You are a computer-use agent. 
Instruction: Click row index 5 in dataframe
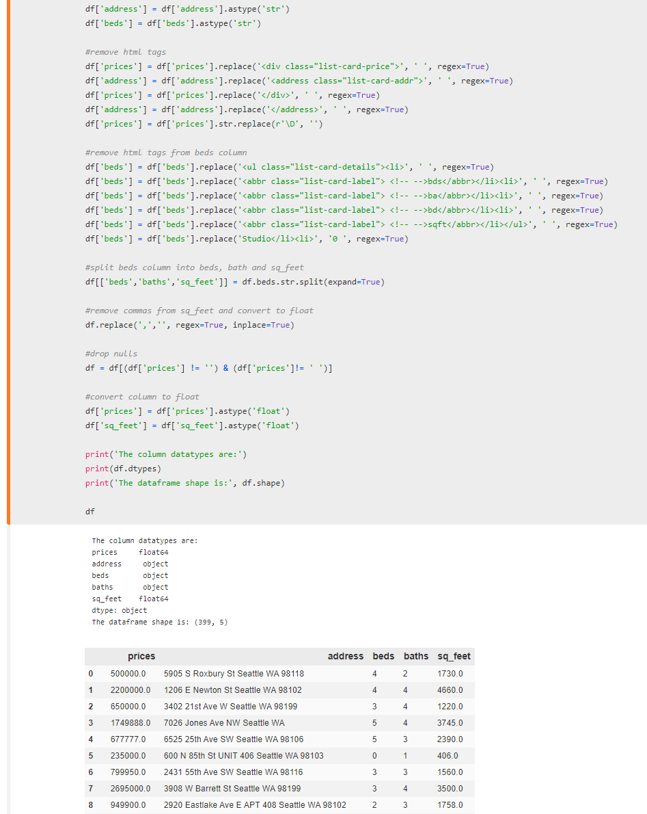(x=91, y=756)
